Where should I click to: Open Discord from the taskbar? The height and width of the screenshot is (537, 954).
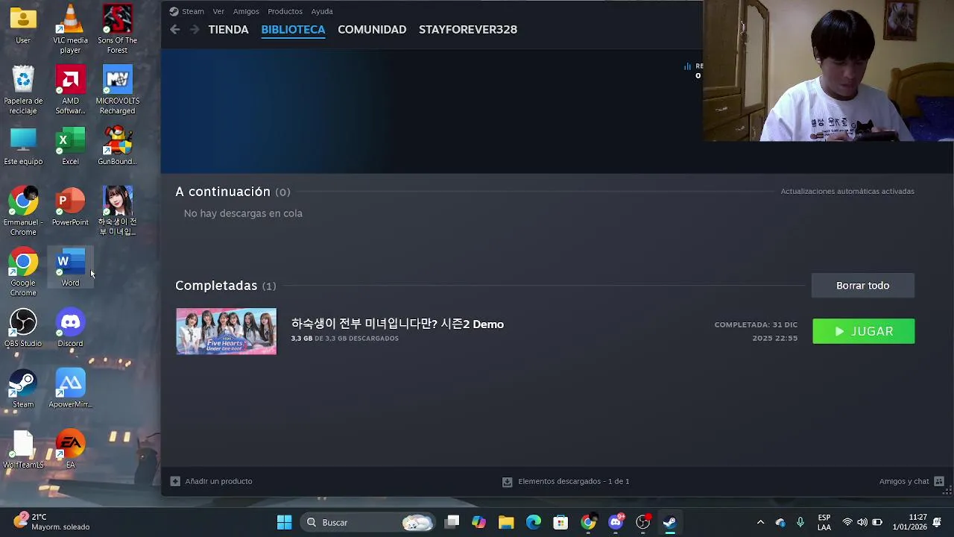616,522
